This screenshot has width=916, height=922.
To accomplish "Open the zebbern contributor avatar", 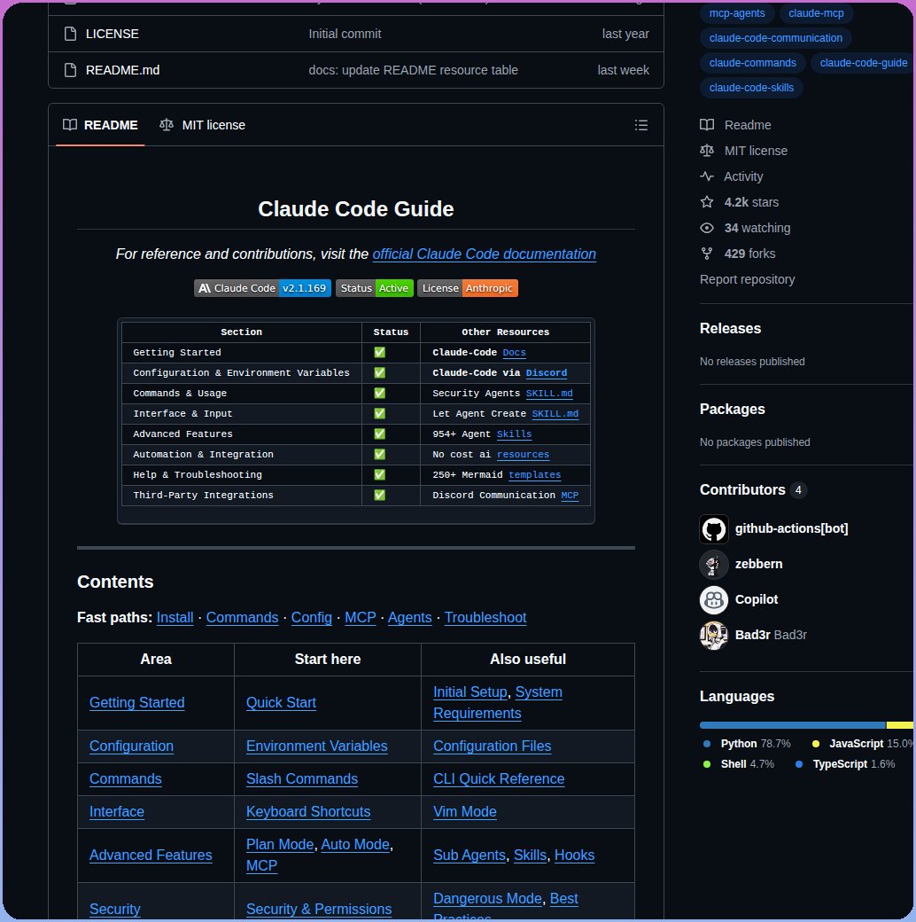I will (x=714, y=565).
